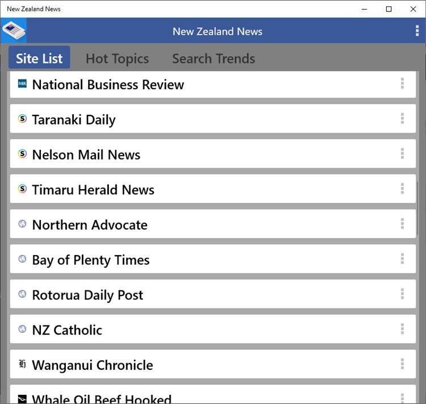Switch to the Search Trends tab

[x=214, y=59]
